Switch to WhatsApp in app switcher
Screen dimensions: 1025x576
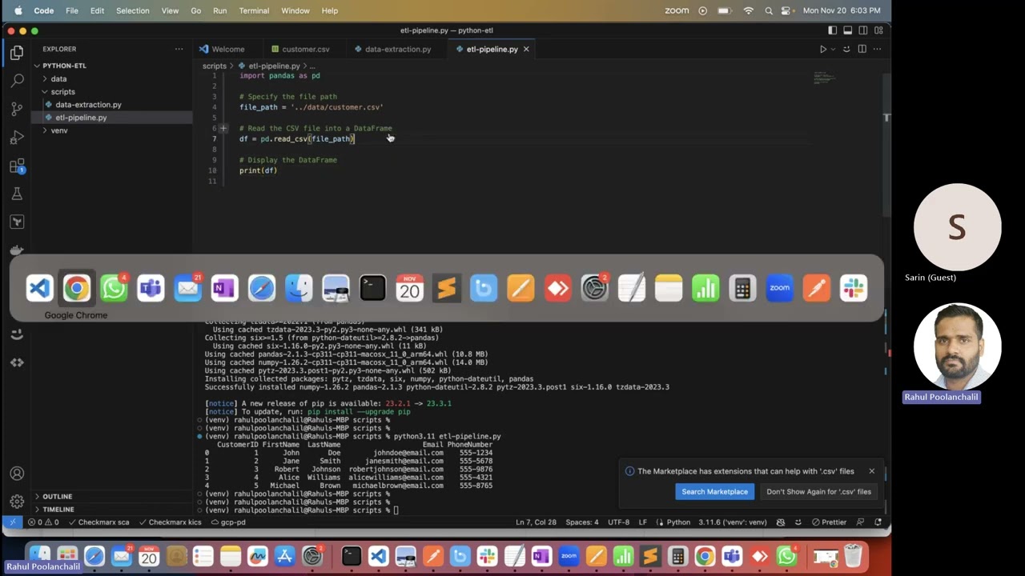click(x=114, y=288)
